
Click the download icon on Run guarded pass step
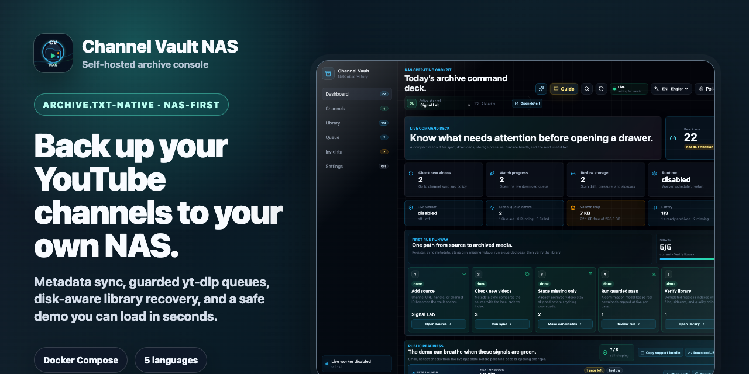pyautogui.click(x=654, y=274)
